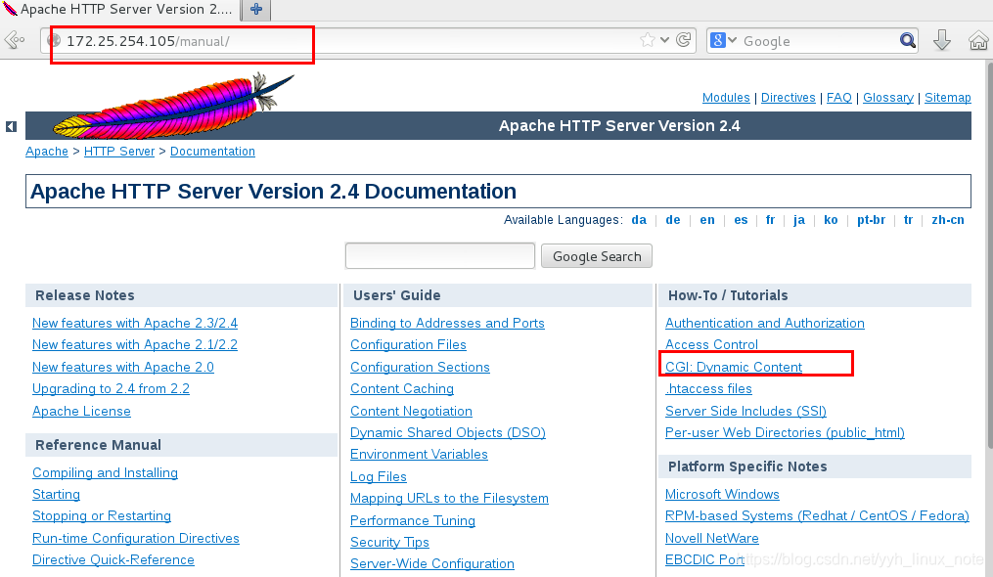Switch language to es
The image size is (993, 577).
point(741,220)
